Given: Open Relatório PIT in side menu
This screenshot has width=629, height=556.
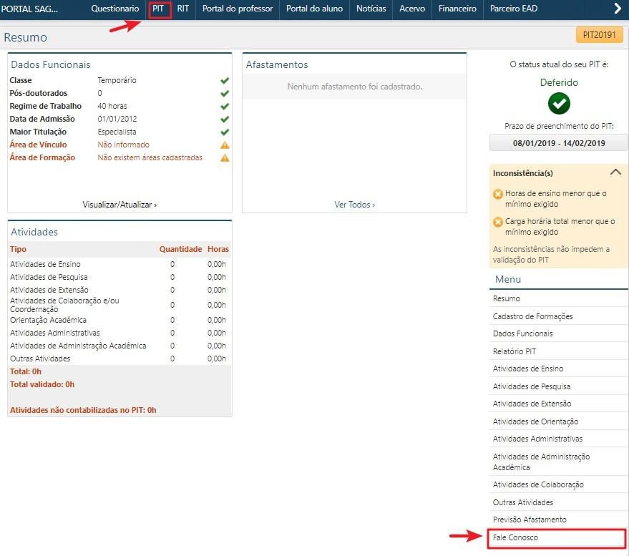Looking at the screenshot, I should coord(515,351).
